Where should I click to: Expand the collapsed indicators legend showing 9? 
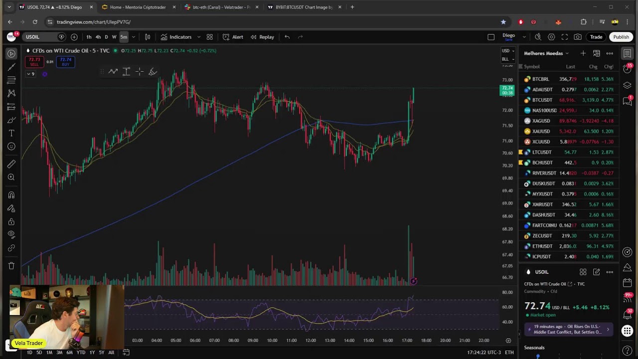click(30, 74)
